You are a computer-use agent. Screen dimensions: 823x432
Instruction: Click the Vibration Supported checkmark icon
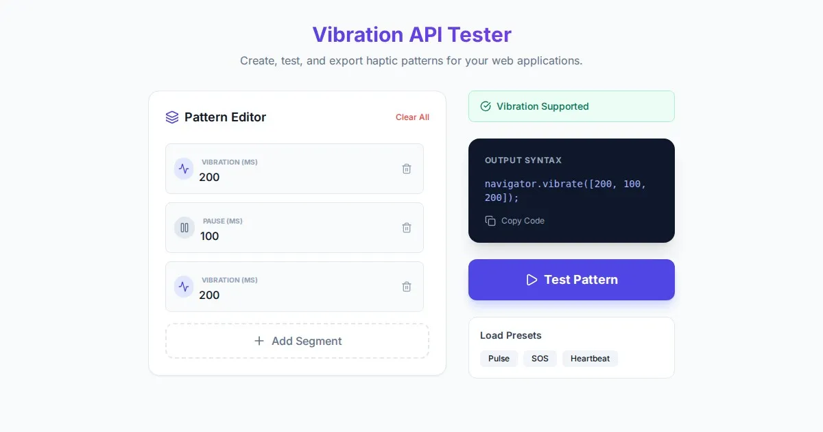point(486,106)
